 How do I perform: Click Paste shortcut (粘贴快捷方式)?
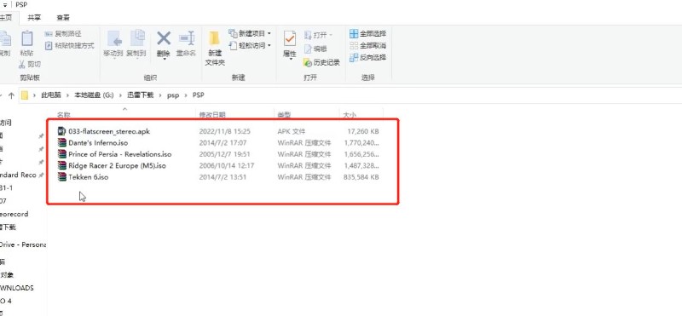coord(70,46)
